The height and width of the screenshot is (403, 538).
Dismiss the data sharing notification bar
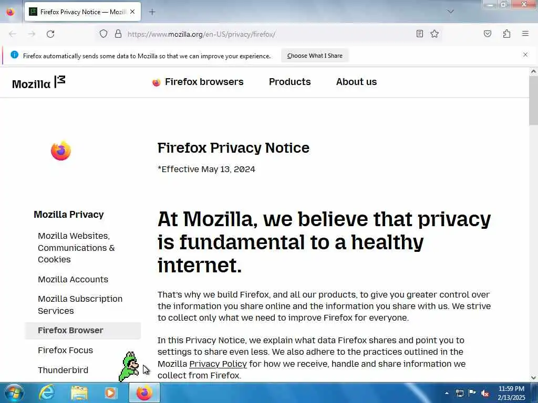pyautogui.click(x=525, y=55)
